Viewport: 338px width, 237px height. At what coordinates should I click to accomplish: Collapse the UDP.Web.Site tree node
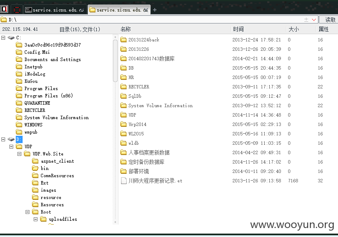[20, 154]
